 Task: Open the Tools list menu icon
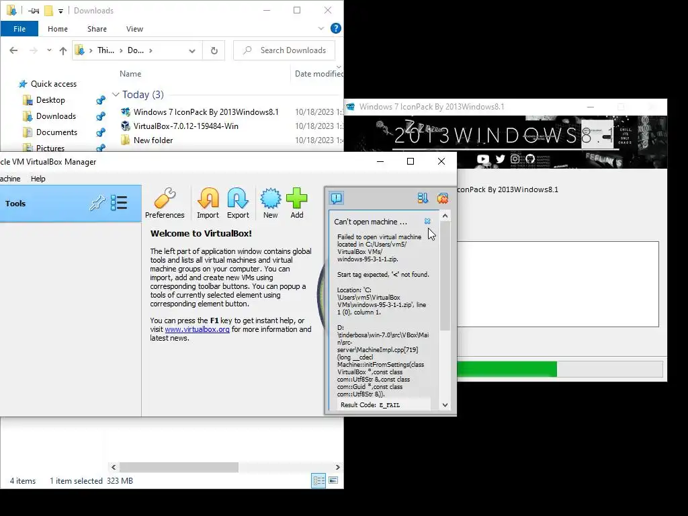tap(119, 203)
